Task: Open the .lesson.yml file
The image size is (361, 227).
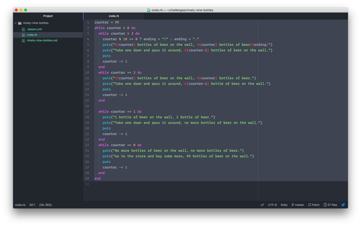Action: tap(34, 29)
